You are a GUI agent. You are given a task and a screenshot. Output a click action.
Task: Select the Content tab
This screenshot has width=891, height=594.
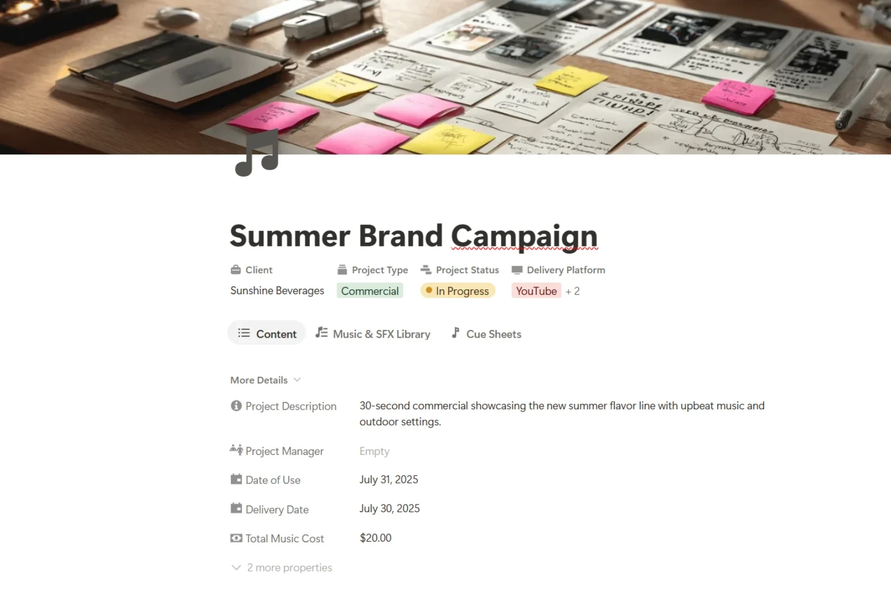click(267, 334)
